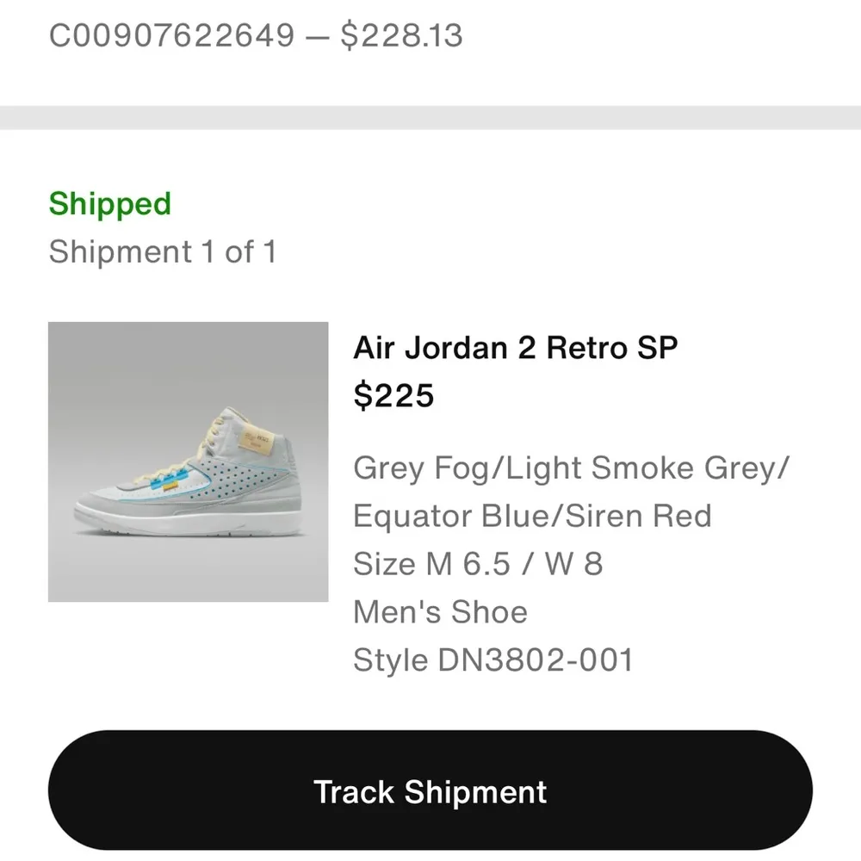
Task: Click the Size M 6.5 / W 8 text
Action: point(479,564)
